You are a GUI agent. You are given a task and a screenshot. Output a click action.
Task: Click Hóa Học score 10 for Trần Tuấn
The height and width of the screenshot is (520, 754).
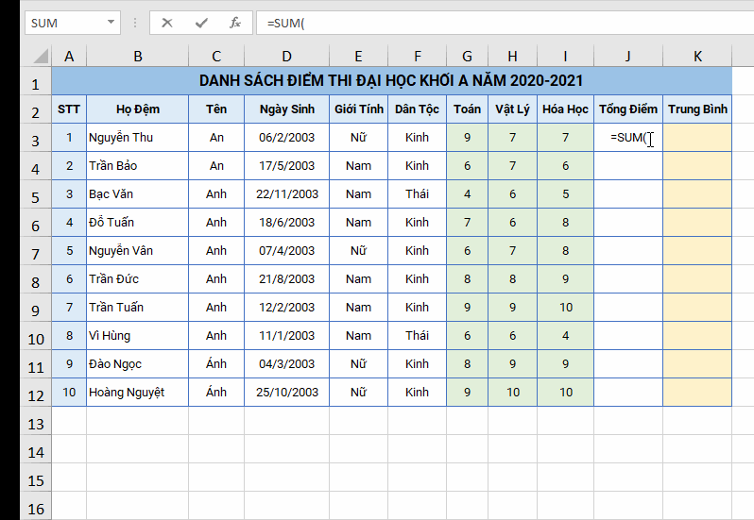coord(565,308)
